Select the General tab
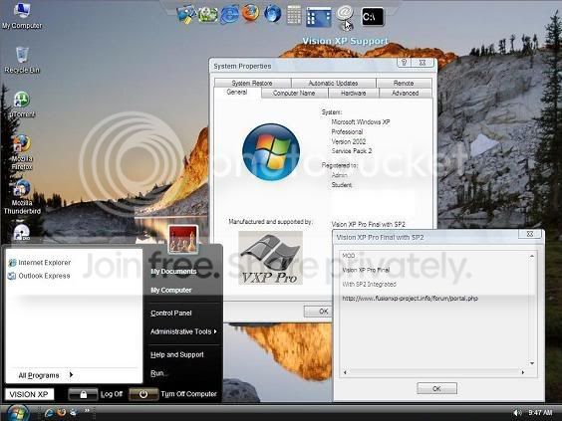The image size is (562, 421). tap(237, 92)
